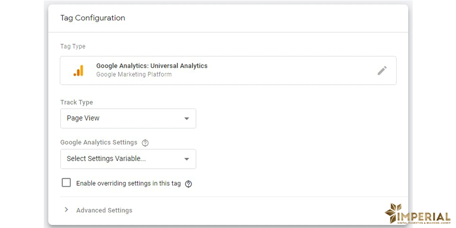Click the Tag Type label

73,47
